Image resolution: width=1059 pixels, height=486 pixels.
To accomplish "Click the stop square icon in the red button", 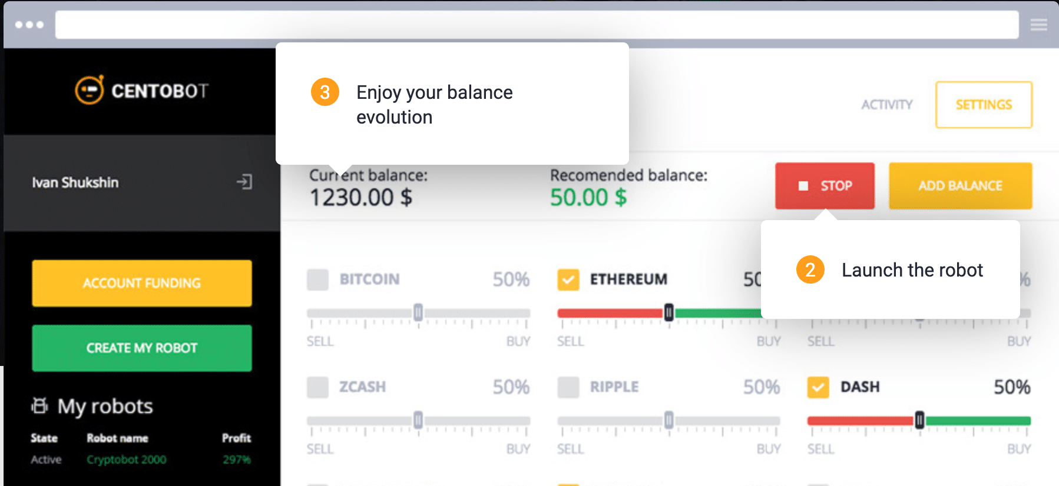I will coord(803,186).
